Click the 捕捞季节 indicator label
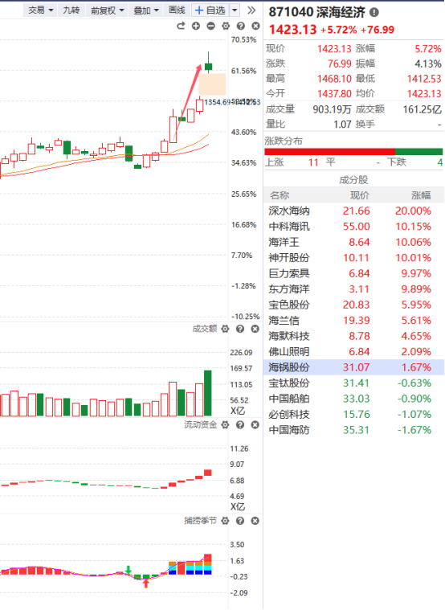 [x=200, y=521]
